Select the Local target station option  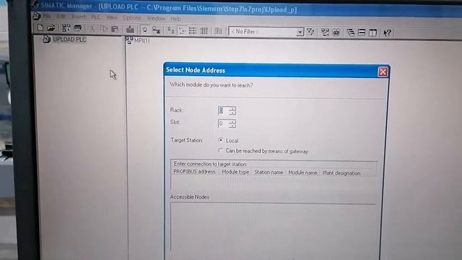click(221, 140)
